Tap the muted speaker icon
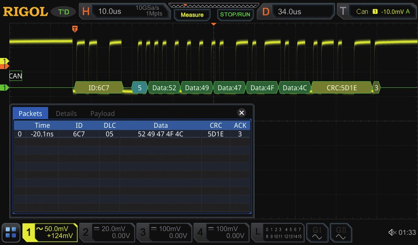Viewport: 418px width, 245px height. tap(392, 232)
